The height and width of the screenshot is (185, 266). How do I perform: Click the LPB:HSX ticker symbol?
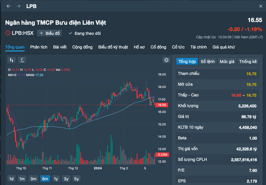[x=23, y=33]
